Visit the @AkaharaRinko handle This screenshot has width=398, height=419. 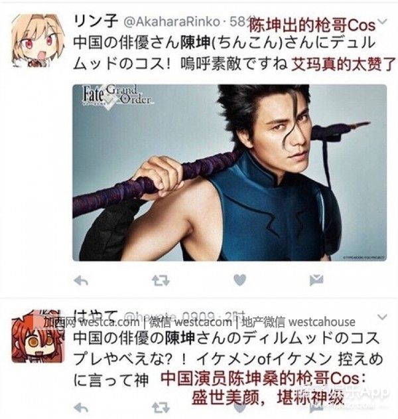click(x=172, y=22)
